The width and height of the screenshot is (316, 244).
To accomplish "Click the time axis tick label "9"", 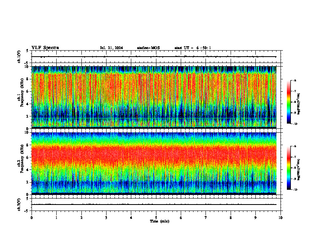I will pos(255,218).
